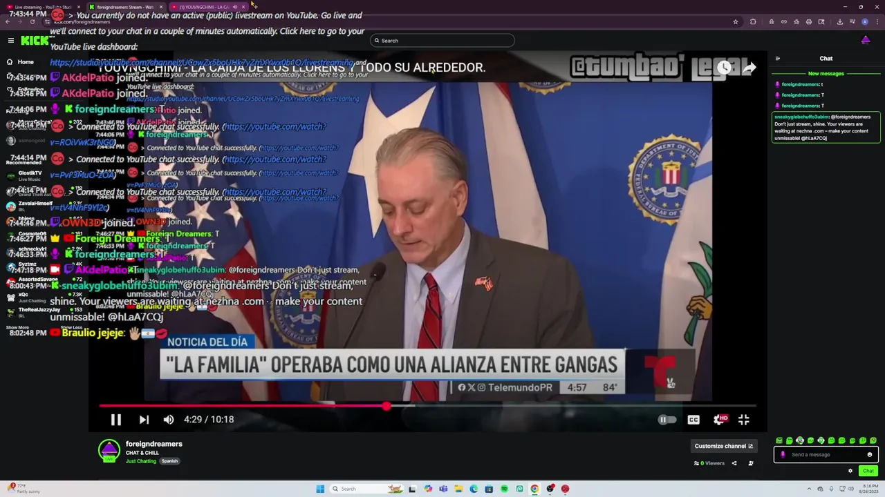The height and width of the screenshot is (497, 885).
Task: Pause the YouTube video playback
Action: (116, 420)
